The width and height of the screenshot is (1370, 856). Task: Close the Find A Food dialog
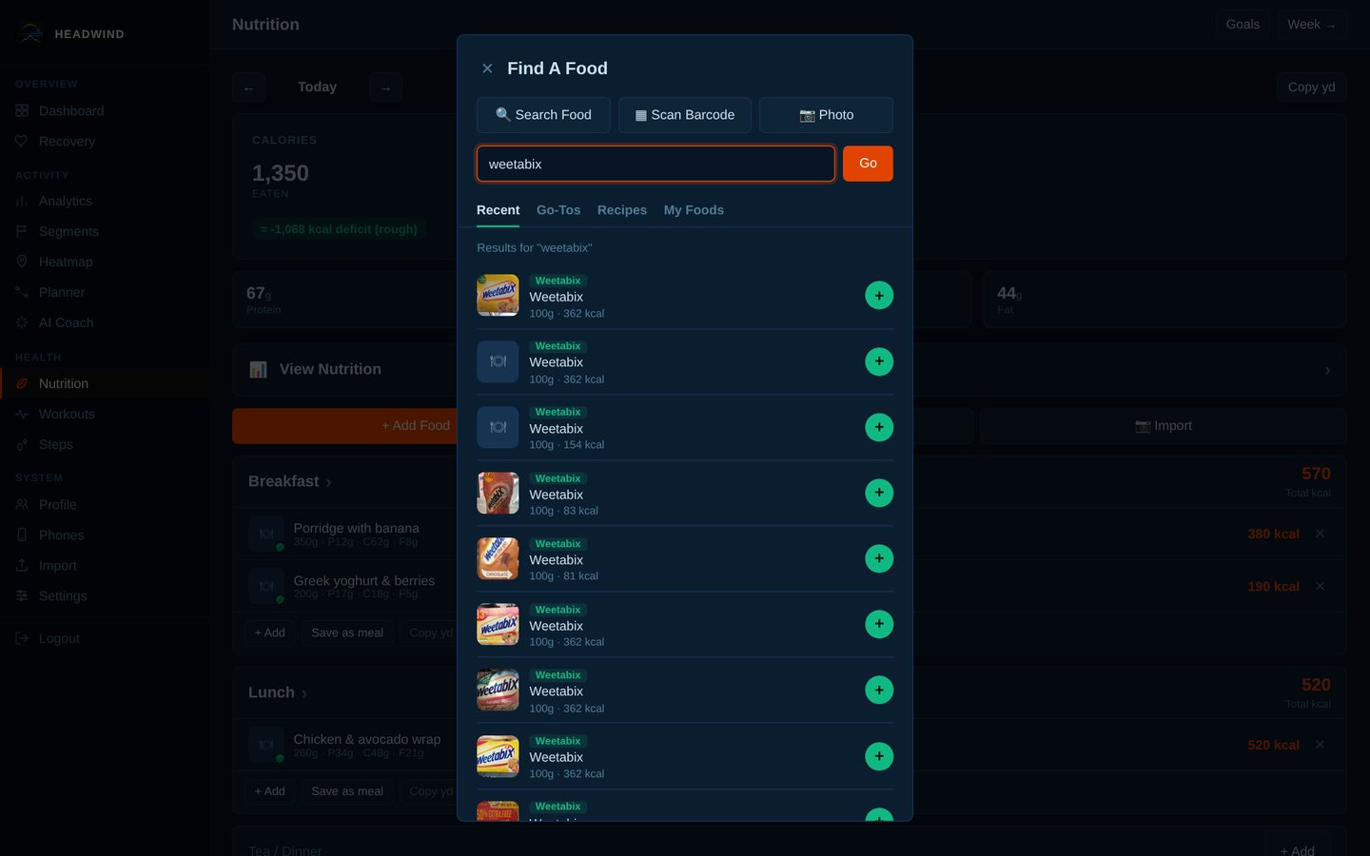487,68
